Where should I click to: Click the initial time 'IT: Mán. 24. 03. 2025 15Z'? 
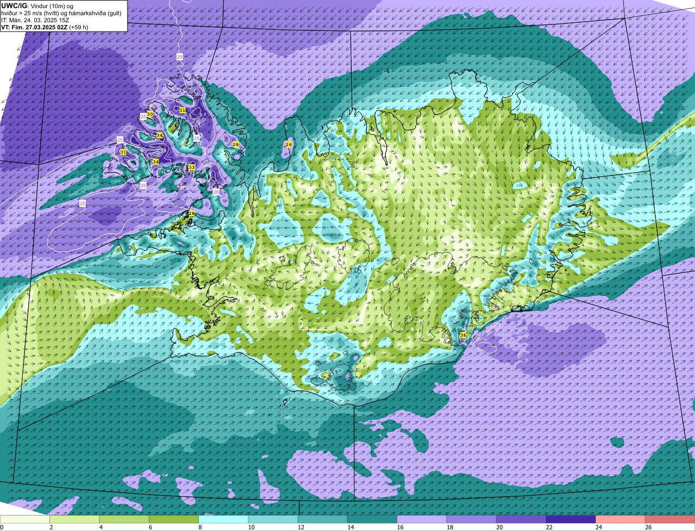pos(36,20)
